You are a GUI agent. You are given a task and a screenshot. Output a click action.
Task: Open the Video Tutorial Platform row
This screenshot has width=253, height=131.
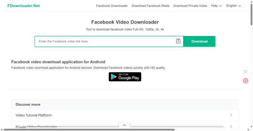coord(125,115)
